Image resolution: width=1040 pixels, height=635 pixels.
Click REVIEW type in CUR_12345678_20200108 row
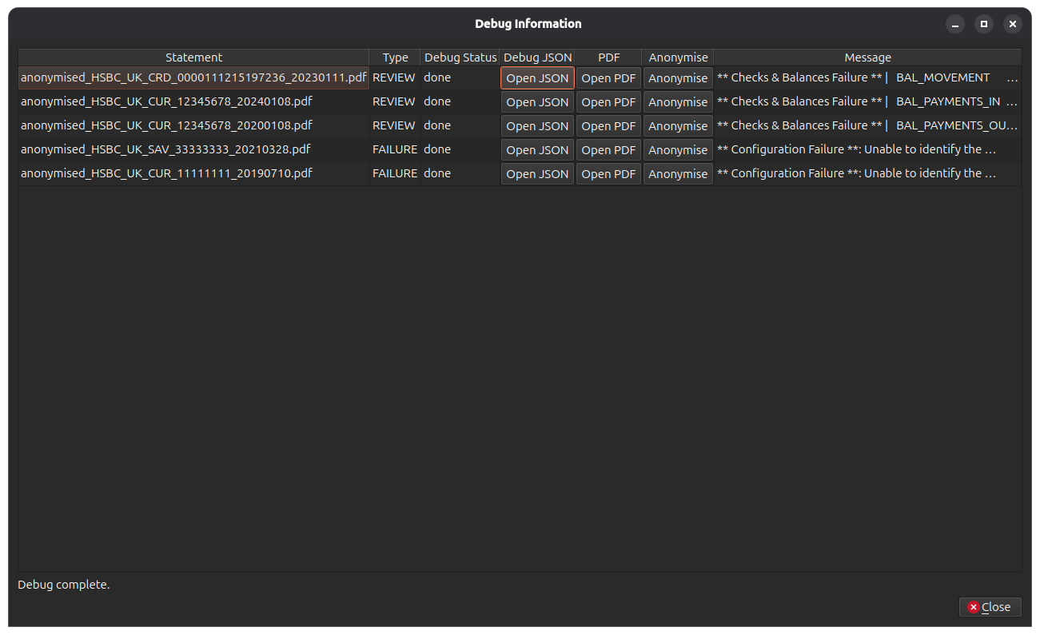tap(394, 125)
